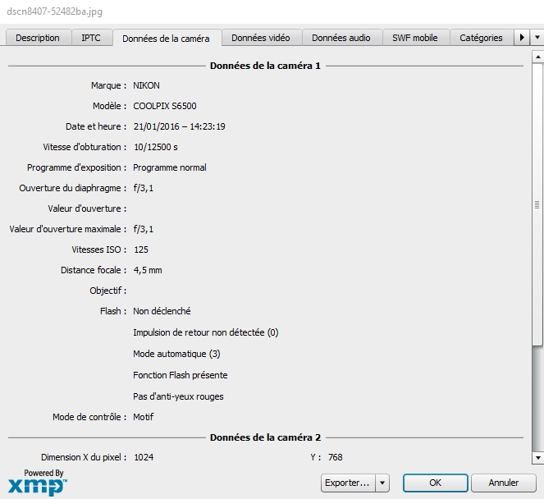Click the Annuler button
Viewport: 544px width, 499px height.
pos(504,483)
